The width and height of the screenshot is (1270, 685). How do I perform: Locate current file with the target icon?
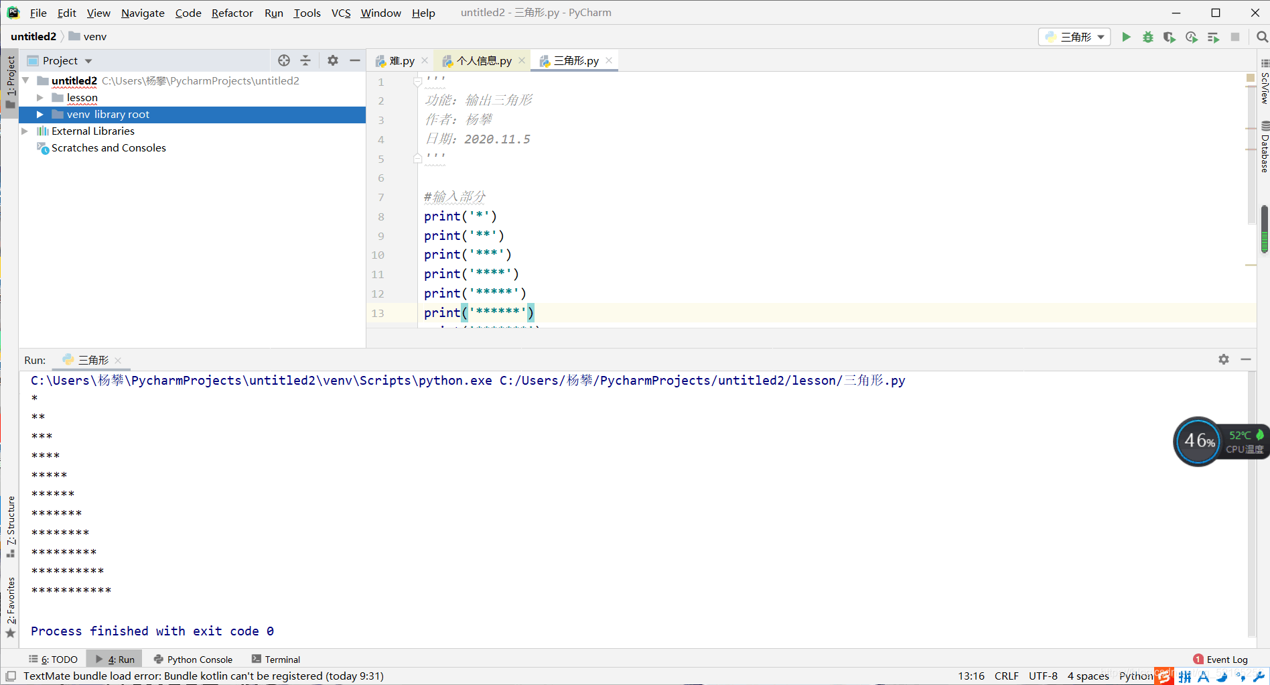pos(284,60)
